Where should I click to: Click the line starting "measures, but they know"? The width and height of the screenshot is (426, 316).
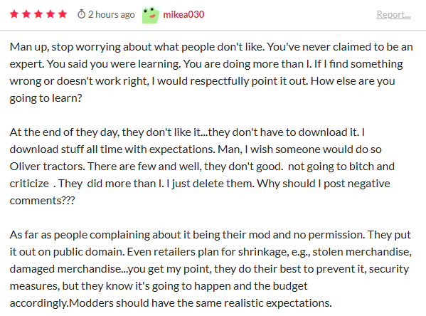click(159, 286)
